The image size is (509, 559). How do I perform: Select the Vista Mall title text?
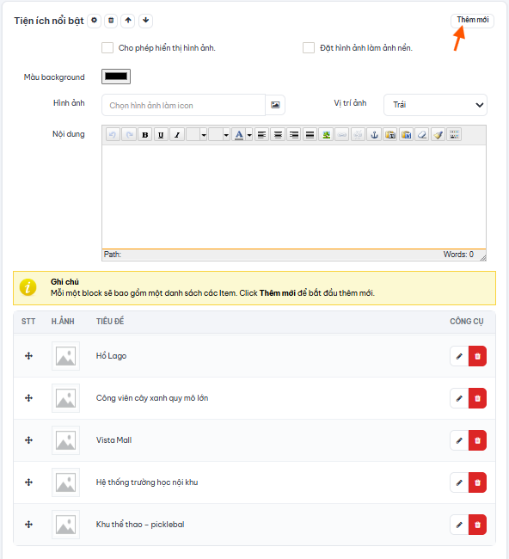113,440
